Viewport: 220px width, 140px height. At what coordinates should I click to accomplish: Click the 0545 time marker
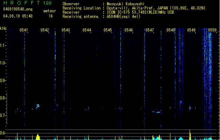108,30
